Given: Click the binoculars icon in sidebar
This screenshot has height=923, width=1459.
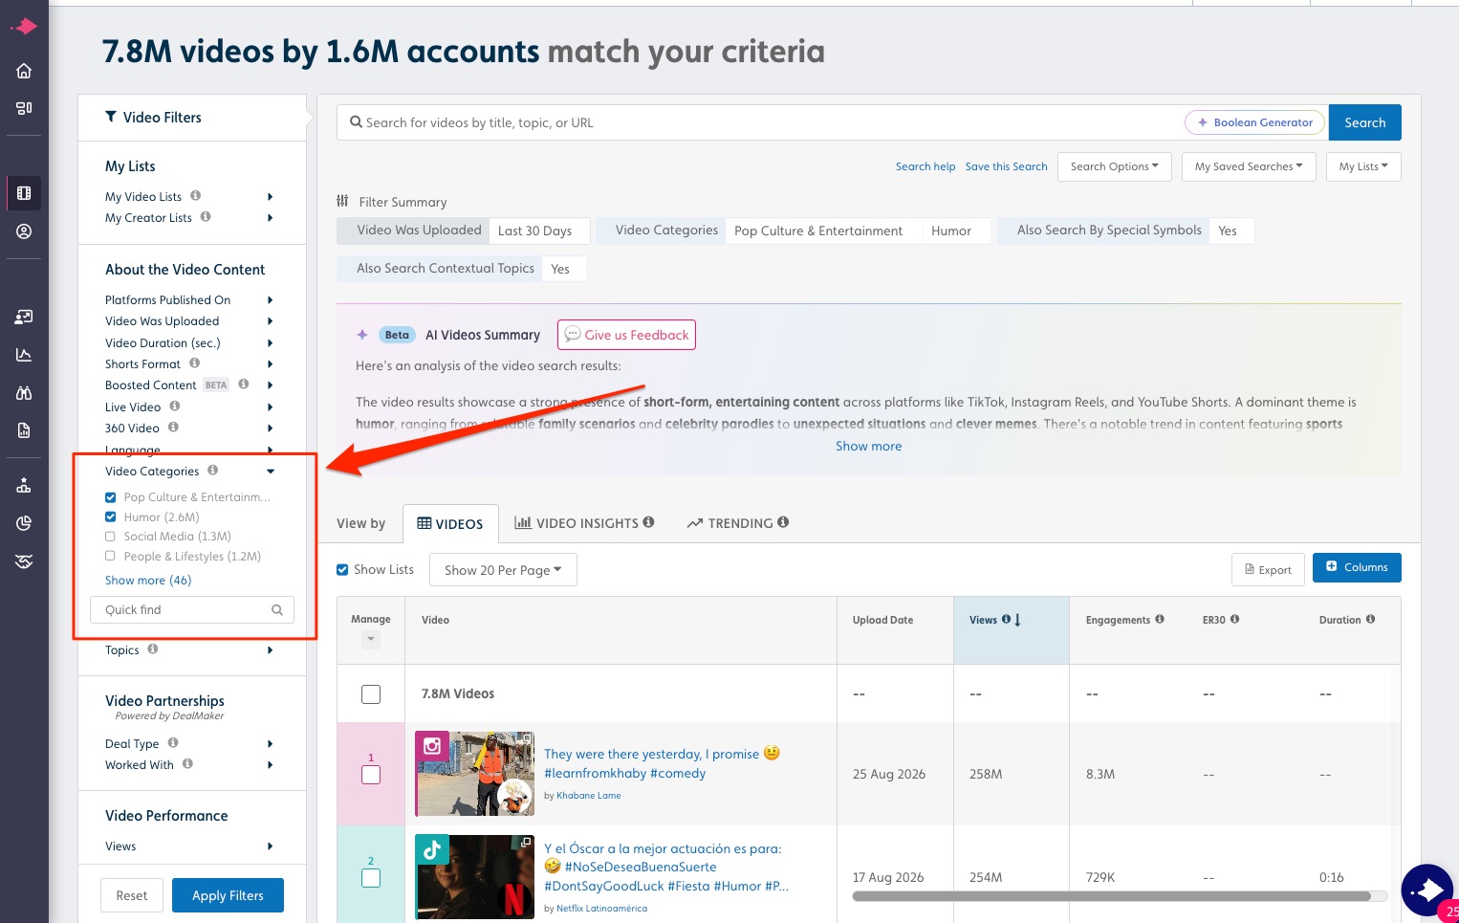Looking at the screenshot, I should coord(24,392).
